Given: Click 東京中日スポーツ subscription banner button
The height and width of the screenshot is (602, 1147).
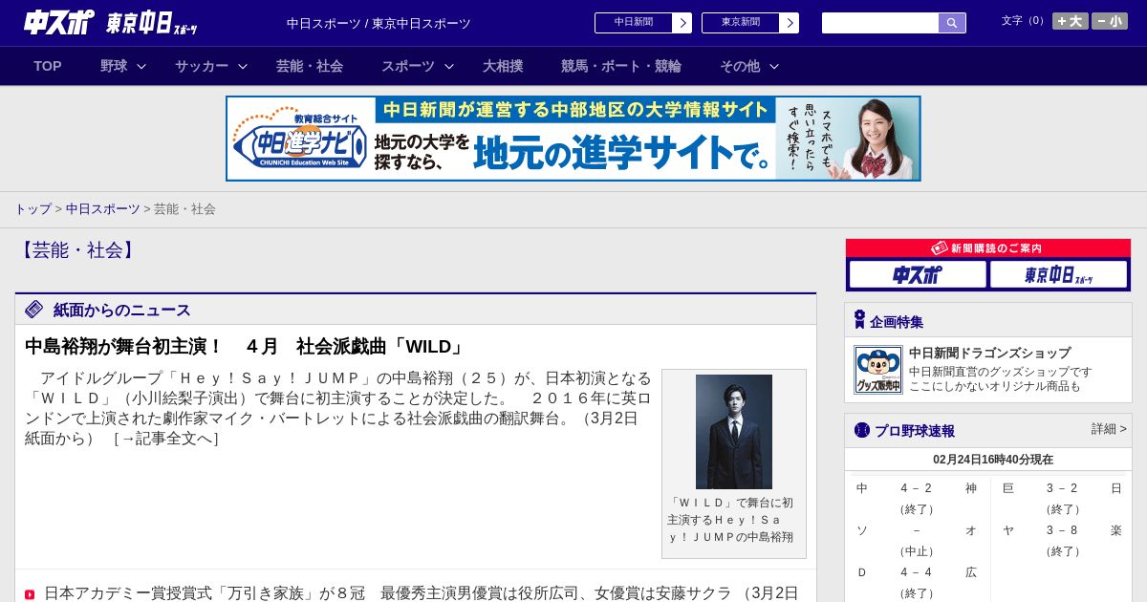Looking at the screenshot, I should coord(1058,275).
